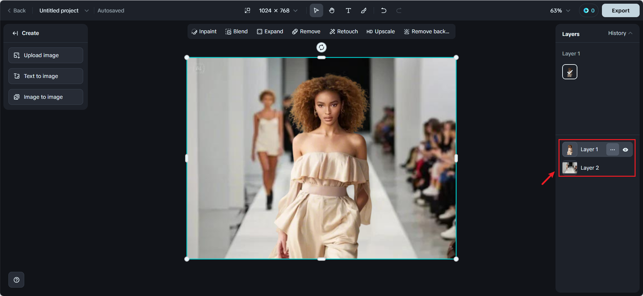Collapse the Create panel
Image resolution: width=643 pixels, height=296 pixels.
pos(16,33)
